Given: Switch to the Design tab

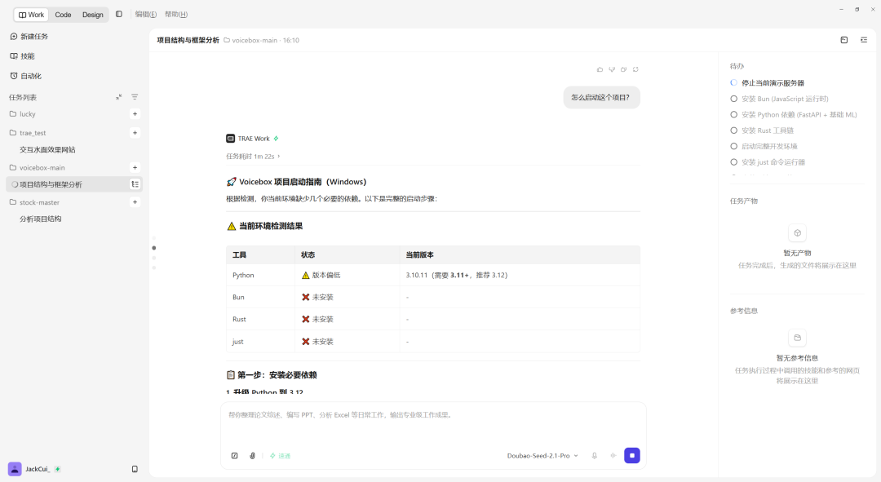Looking at the screenshot, I should point(93,15).
